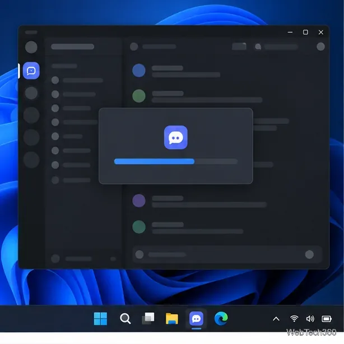344x344 pixels.
Task: Open taskbar Search magnifier
Action: (125, 319)
